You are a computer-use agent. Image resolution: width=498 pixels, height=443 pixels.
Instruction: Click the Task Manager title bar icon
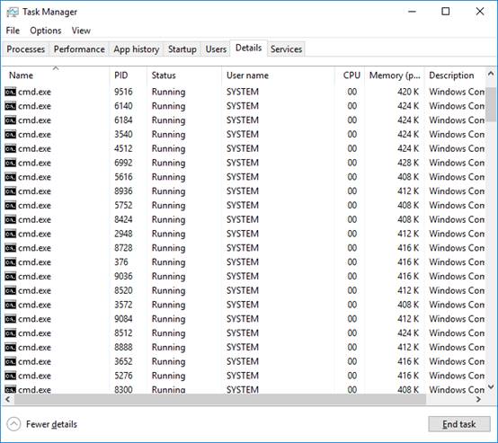click(x=13, y=12)
